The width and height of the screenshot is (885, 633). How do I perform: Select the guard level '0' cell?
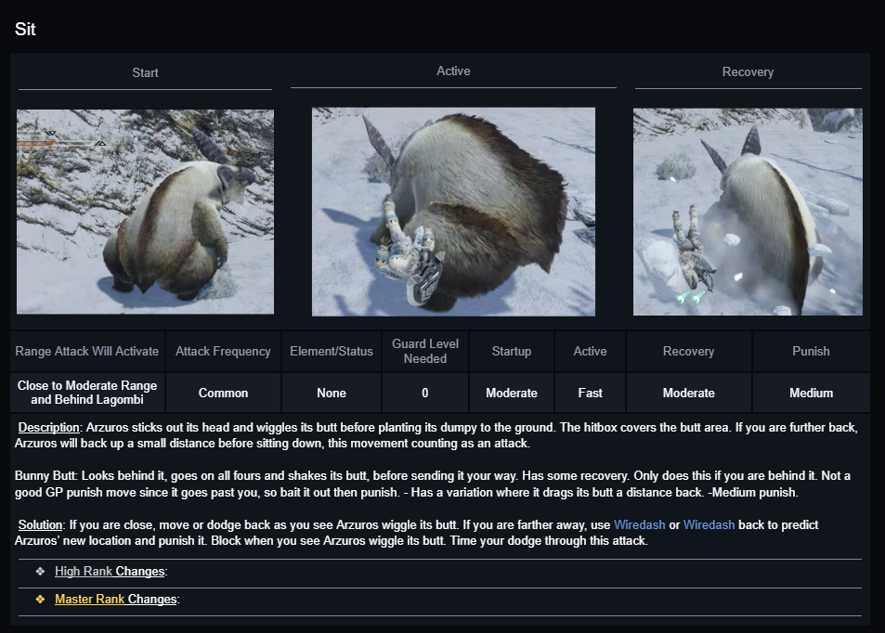tap(425, 393)
